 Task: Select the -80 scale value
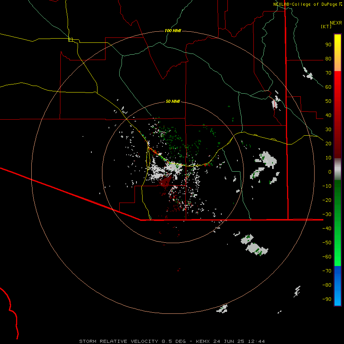[x=327, y=285]
